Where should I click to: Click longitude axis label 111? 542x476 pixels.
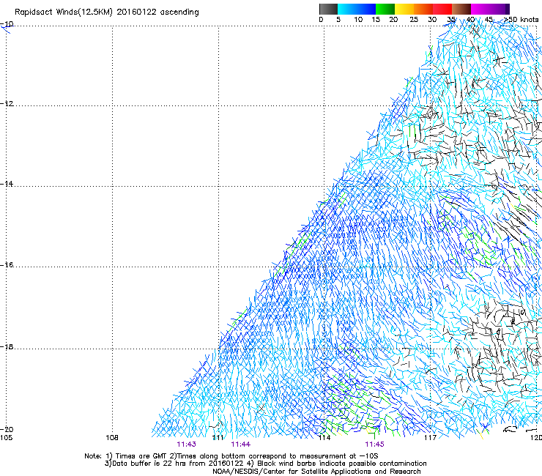pos(218,438)
